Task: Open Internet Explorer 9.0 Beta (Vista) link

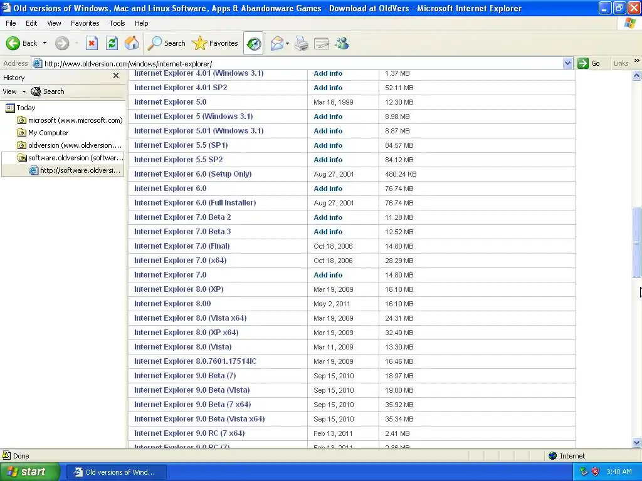Action: 192,390
